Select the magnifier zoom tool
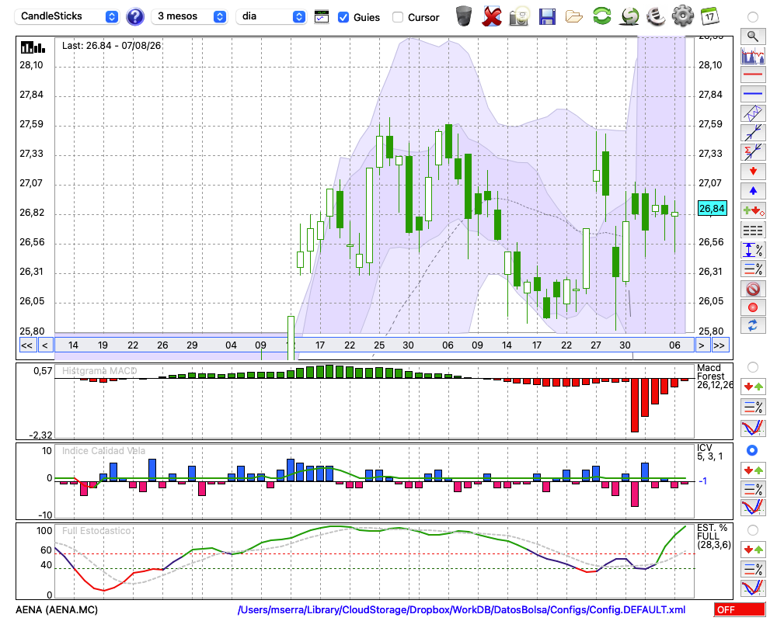Screen dimensions: 777x621 [753, 36]
